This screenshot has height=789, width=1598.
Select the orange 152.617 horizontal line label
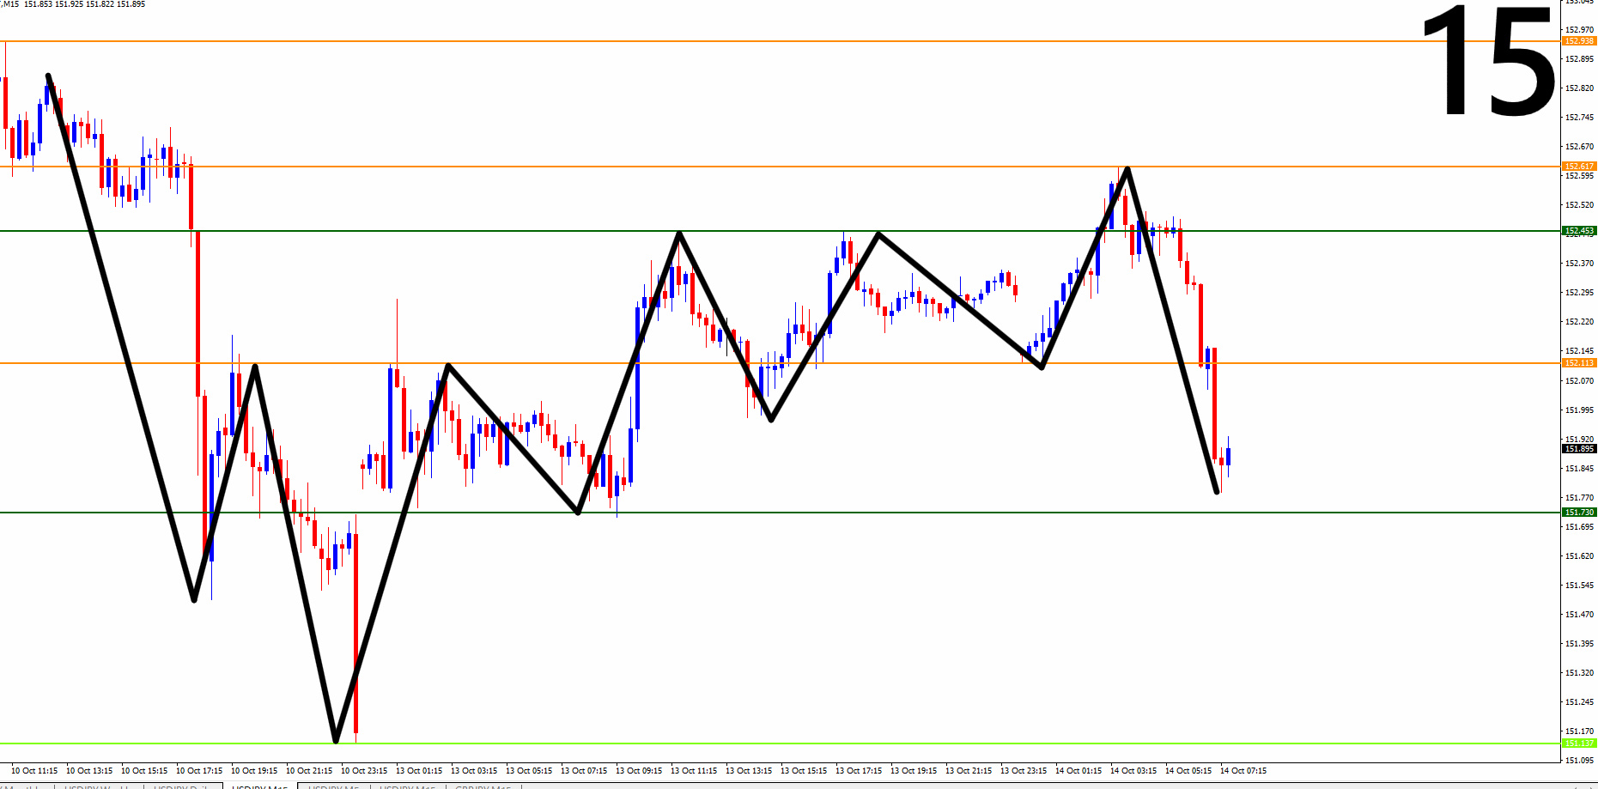(x=1579, y=167)
